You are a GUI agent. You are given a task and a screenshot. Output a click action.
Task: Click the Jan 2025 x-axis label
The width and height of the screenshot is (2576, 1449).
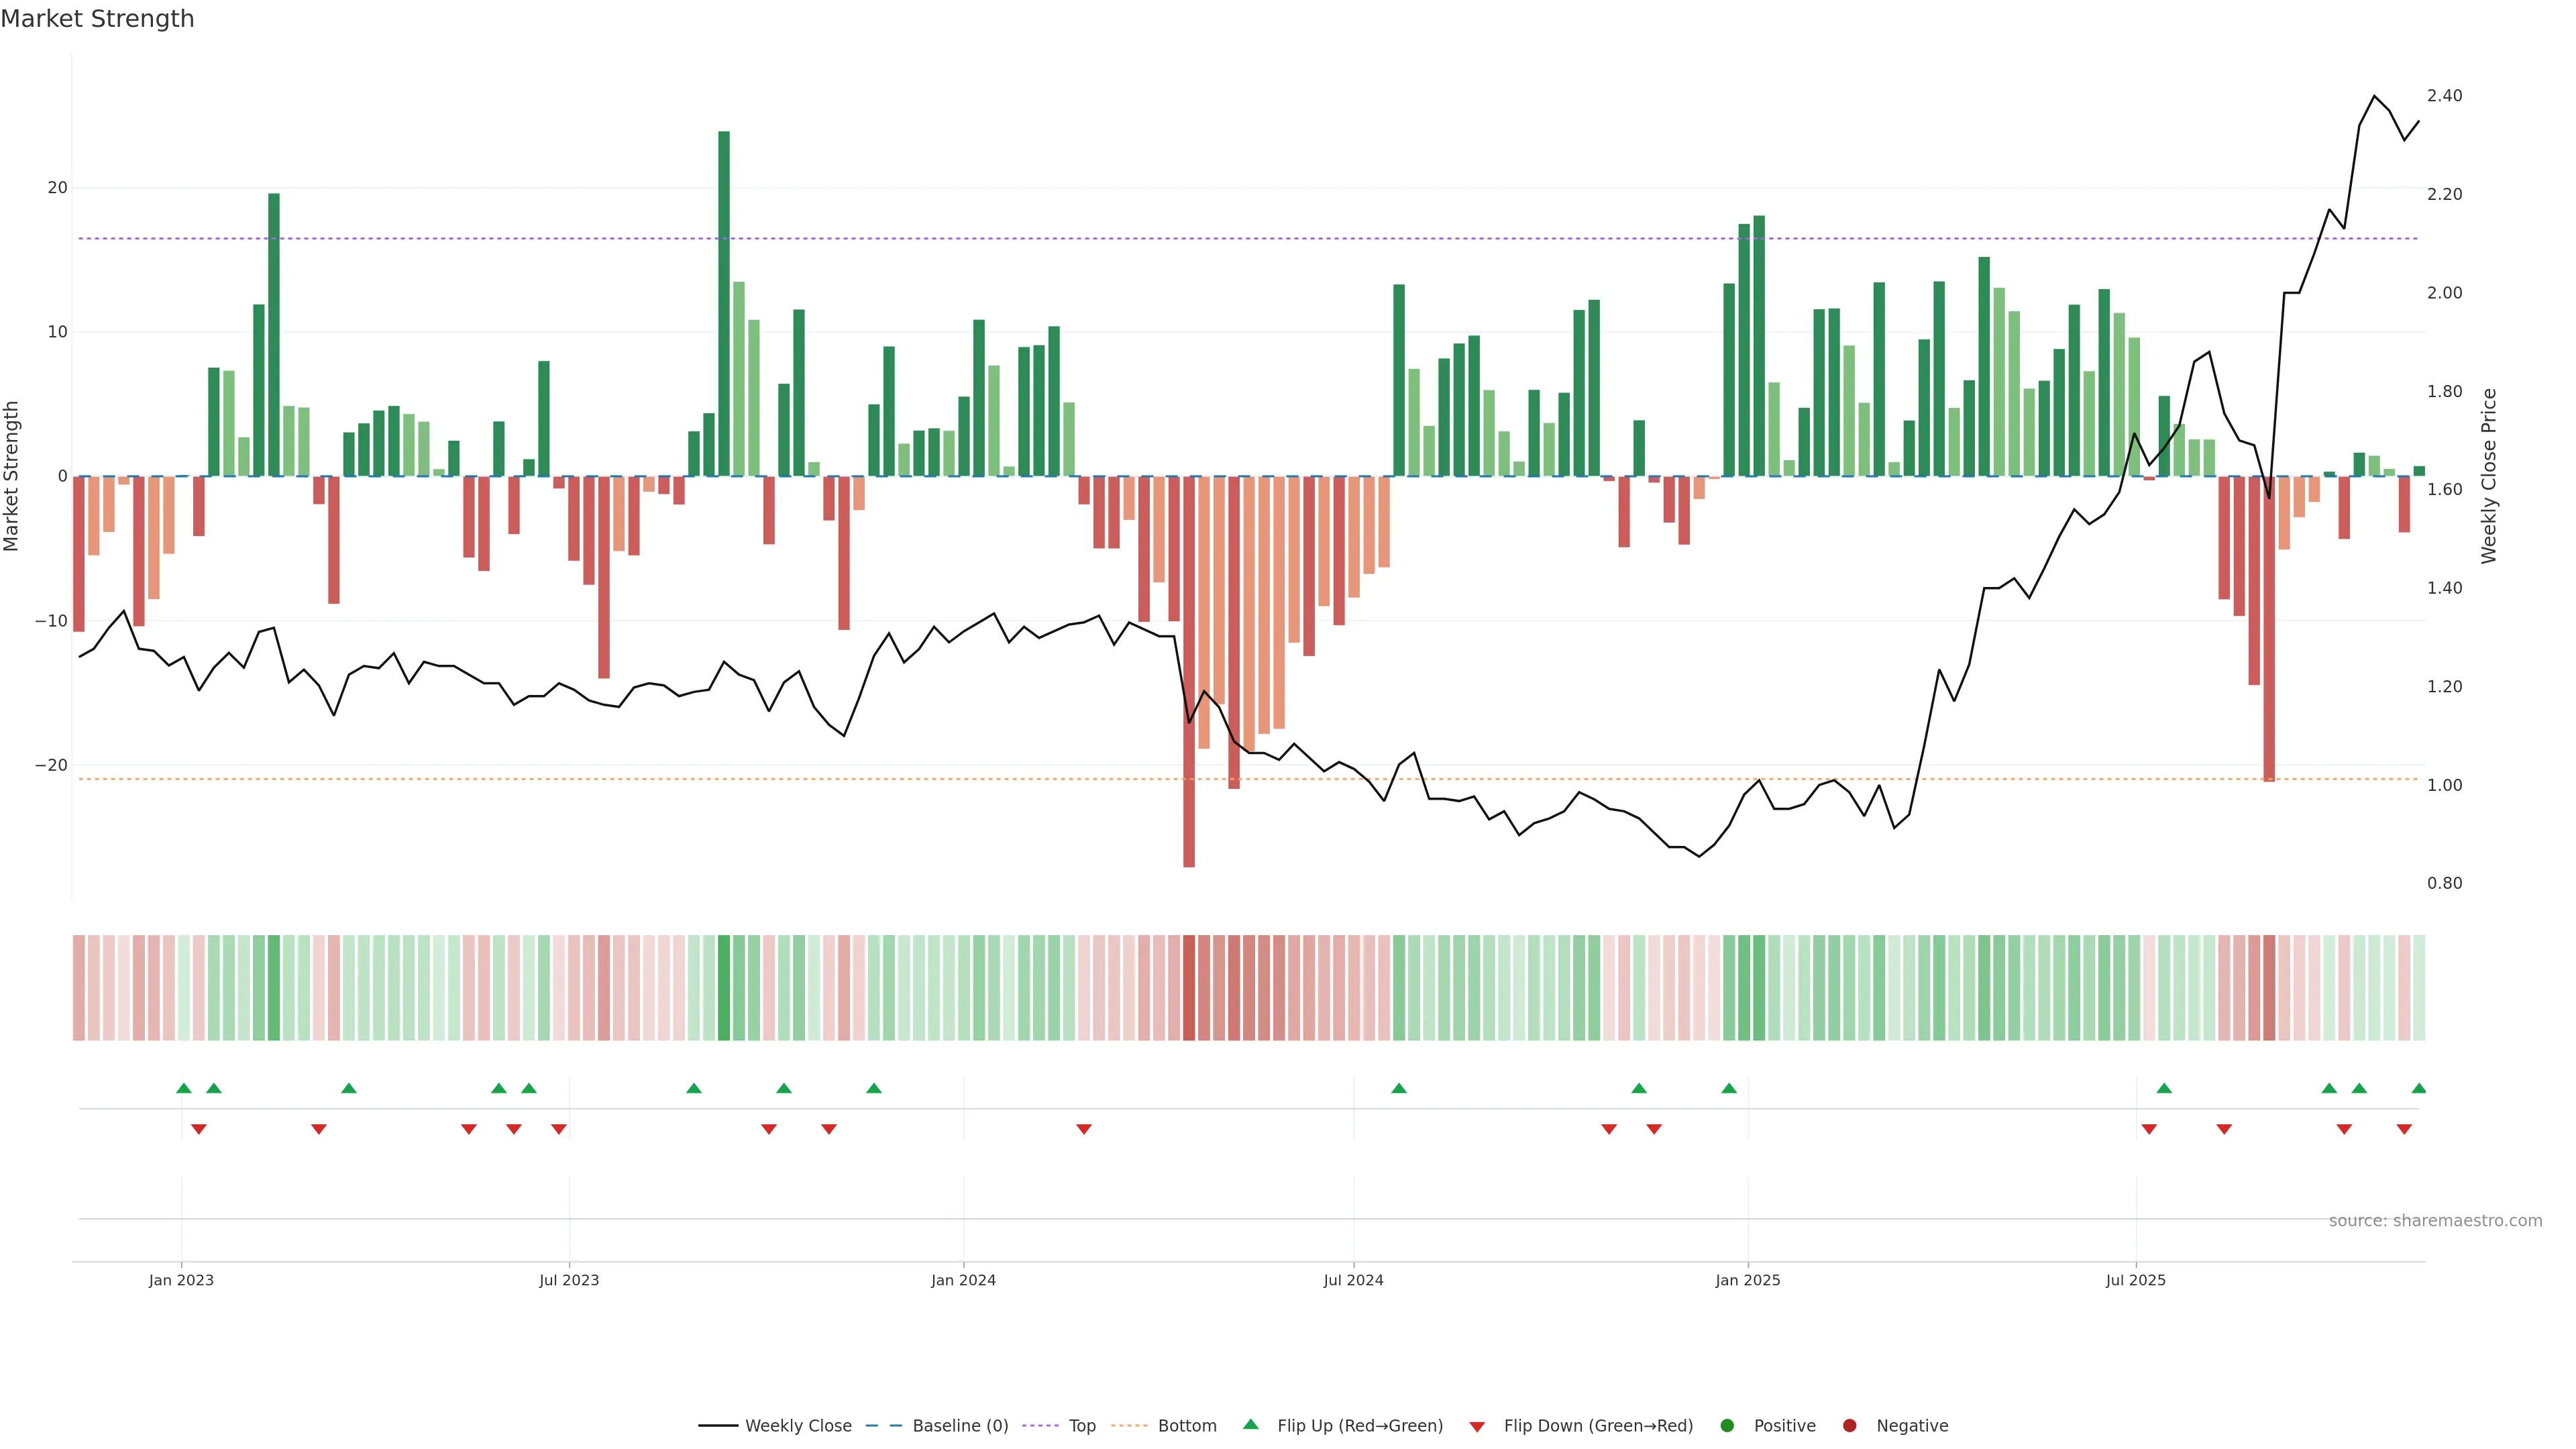pos(1747,1280)
